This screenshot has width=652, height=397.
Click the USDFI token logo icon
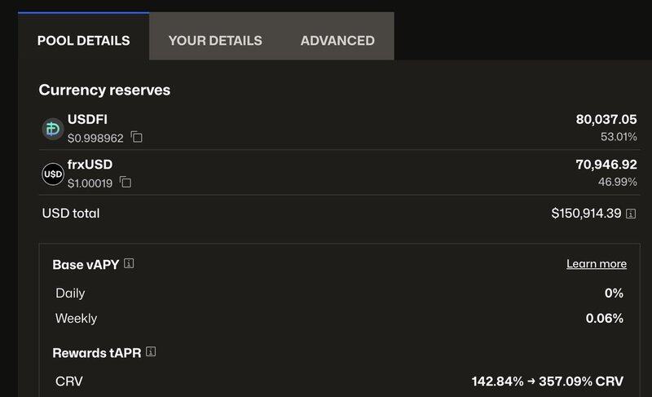[53, 129]
